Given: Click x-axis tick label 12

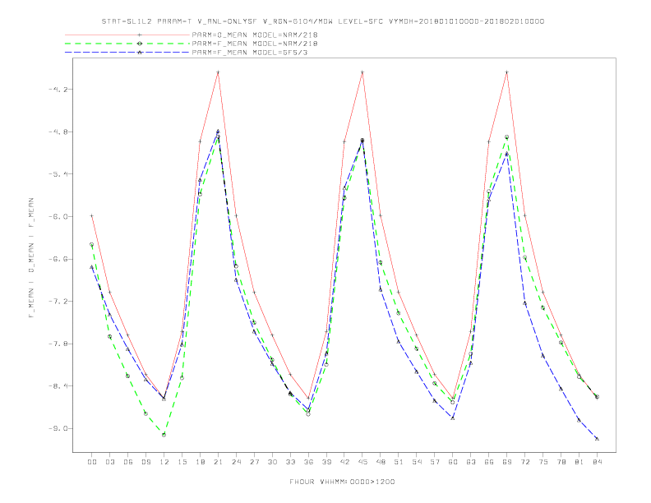Looking at the screenshot, I should point(164,462).
